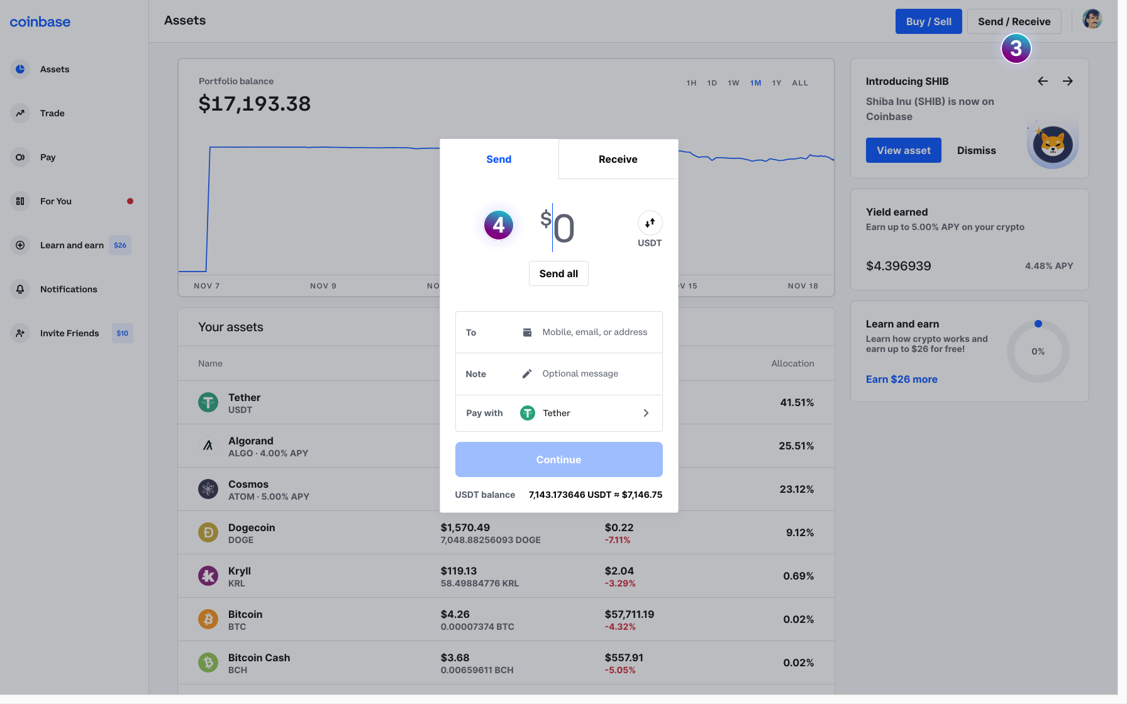Click the Name column header
Viewport: 1127px width, 704px height.
(210, 363)
